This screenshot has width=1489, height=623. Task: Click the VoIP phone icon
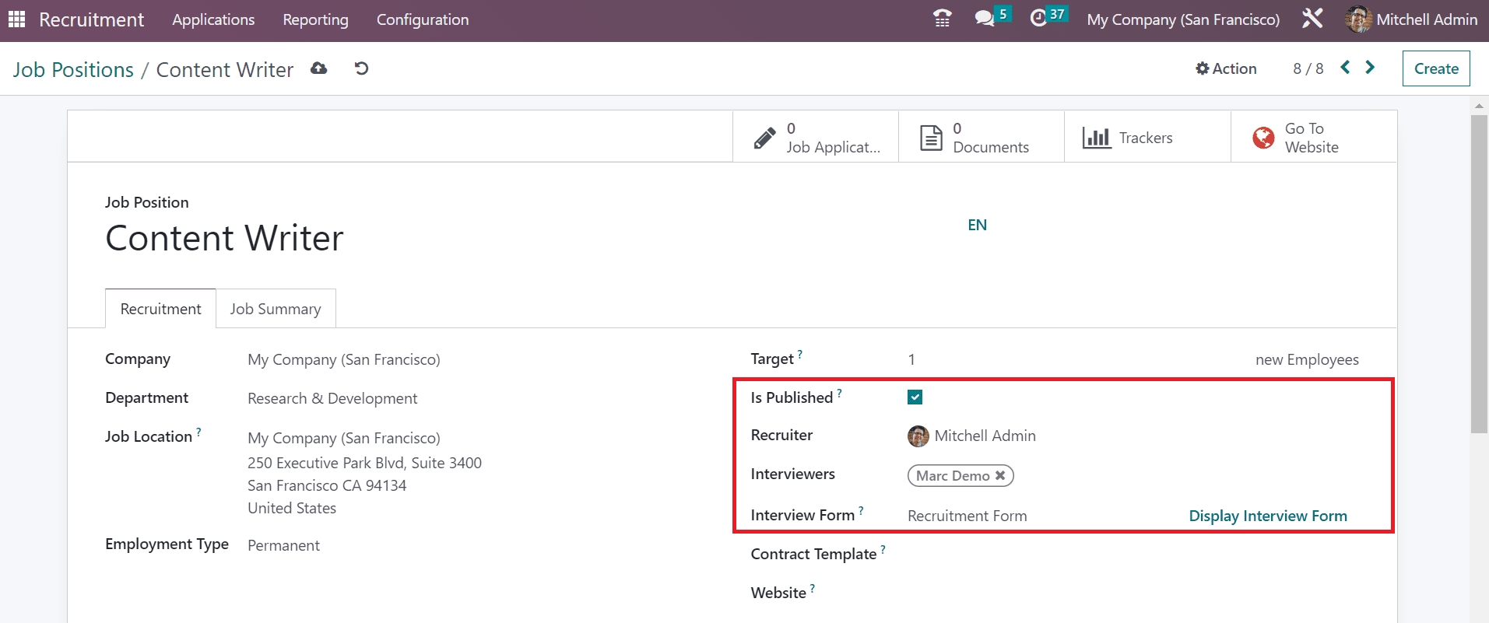click(942, 19)
